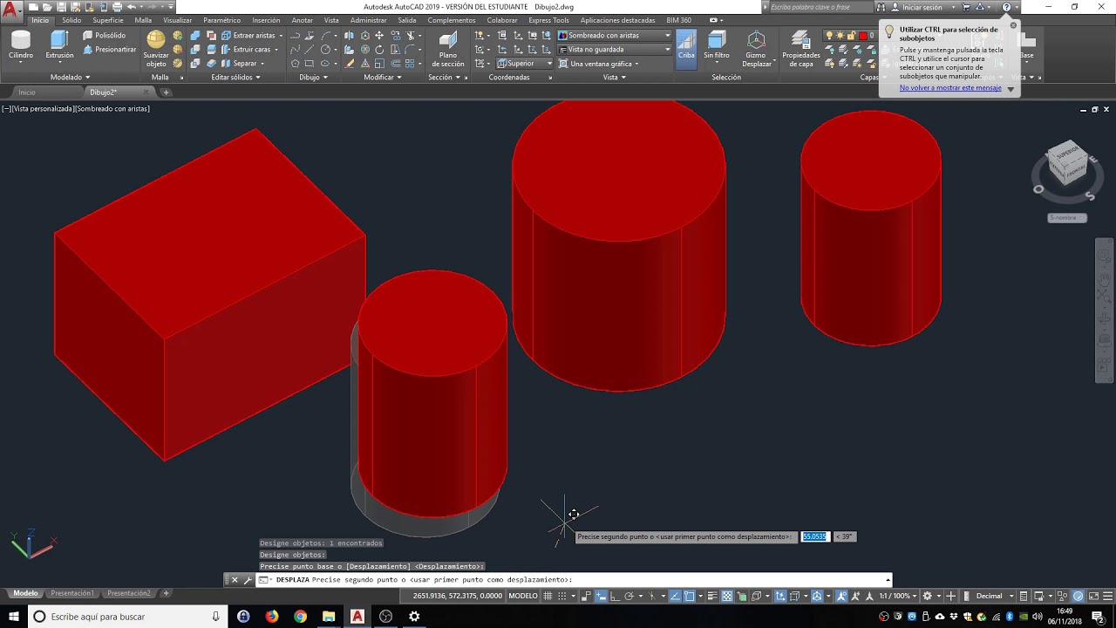Screen dimensions: 1116x628
Task: Open Propiedades de capa manager
Action: click(x=800, y=49)
